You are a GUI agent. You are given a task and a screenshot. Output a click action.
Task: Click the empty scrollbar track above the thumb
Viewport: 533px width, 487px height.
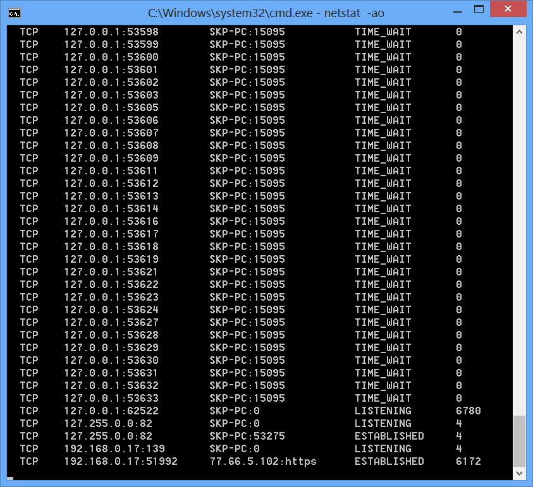click(519, 221)
